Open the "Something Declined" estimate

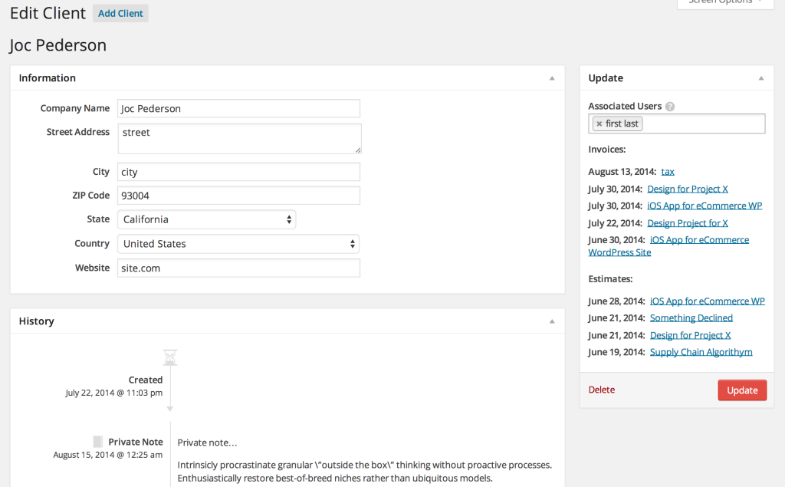[x=691, y=318]
